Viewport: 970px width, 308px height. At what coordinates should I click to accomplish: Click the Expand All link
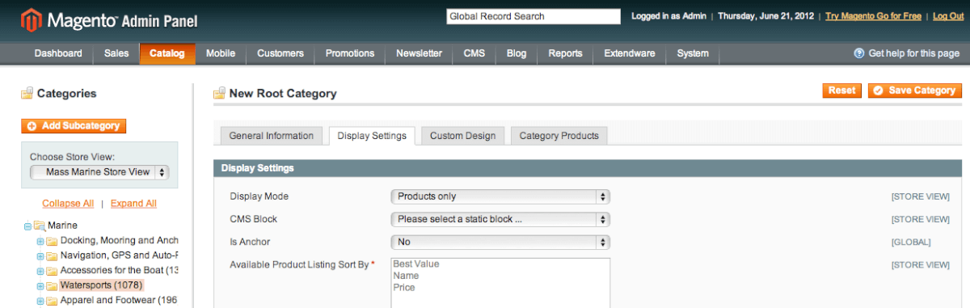[133, 204]
